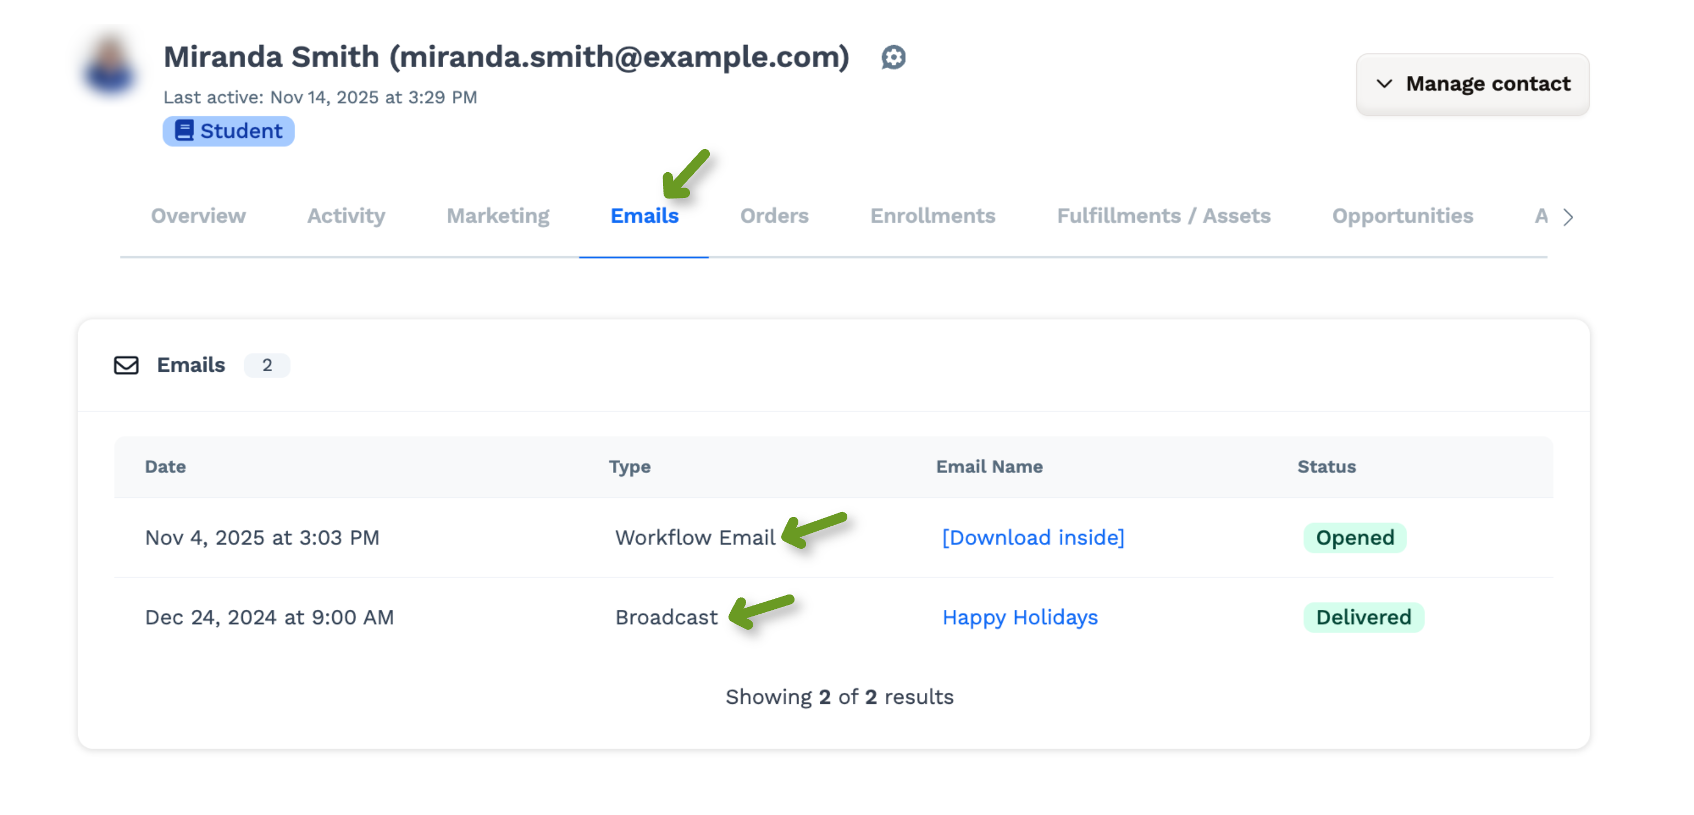Click the Last active timestamp text
This screenshot has height=815, width=1694.
point(320,97)
